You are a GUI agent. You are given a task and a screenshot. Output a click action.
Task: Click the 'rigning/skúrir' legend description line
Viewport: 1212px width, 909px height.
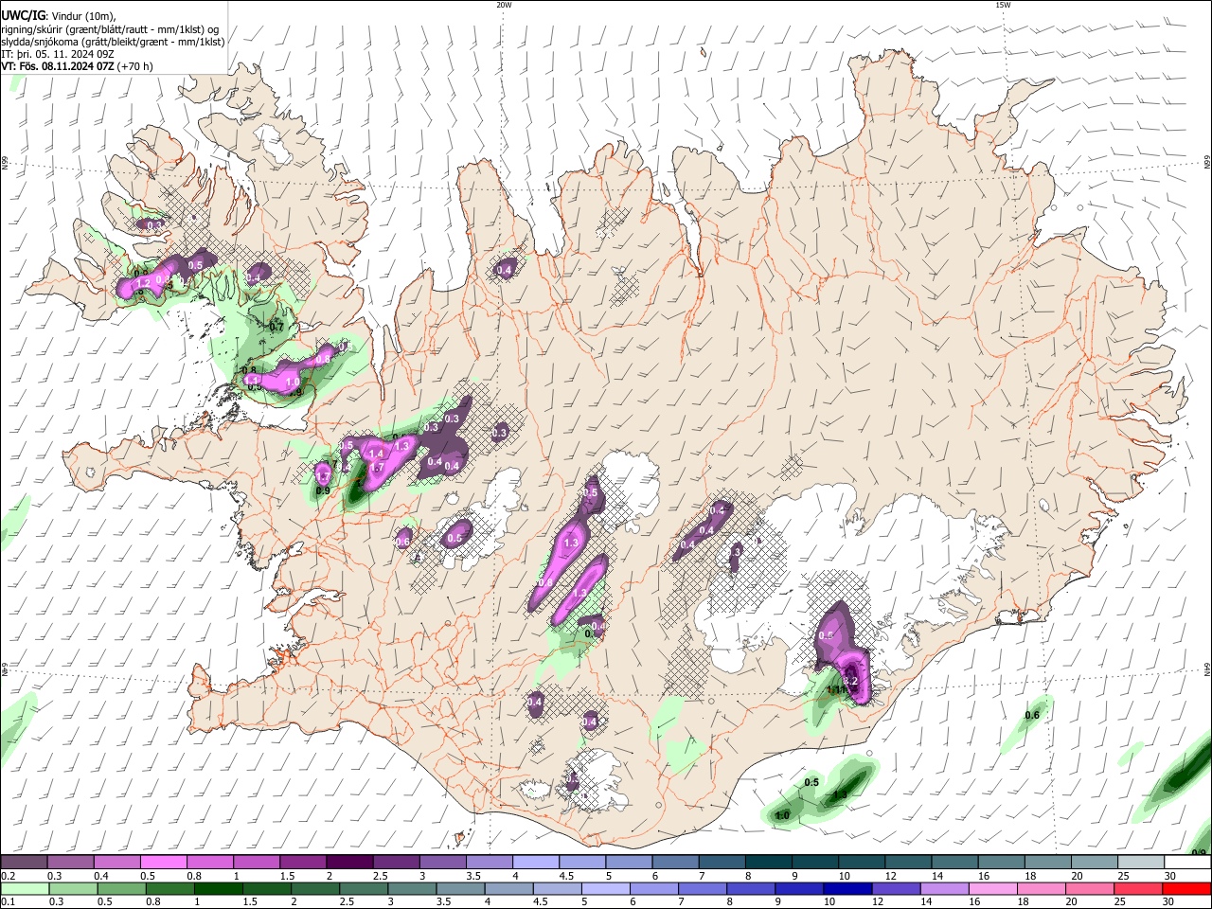coord(110,29)
